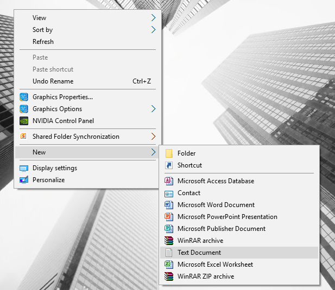This screenshot has width=335, height=290.
Task: Choose Personalize from the context menu
Action: 87,180
